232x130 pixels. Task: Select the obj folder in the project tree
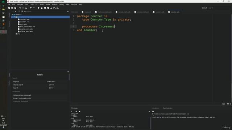(x=18, y=34)
